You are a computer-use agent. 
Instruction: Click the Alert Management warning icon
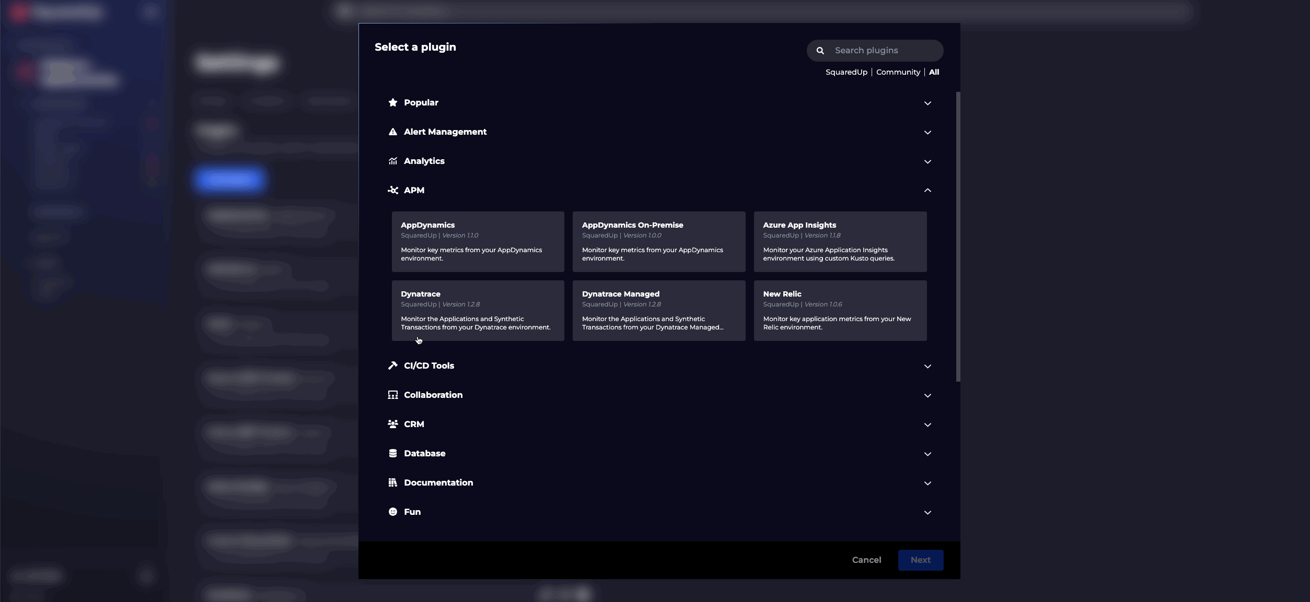coord(393,132)
